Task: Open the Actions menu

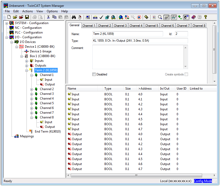Action: pos(28,11)
